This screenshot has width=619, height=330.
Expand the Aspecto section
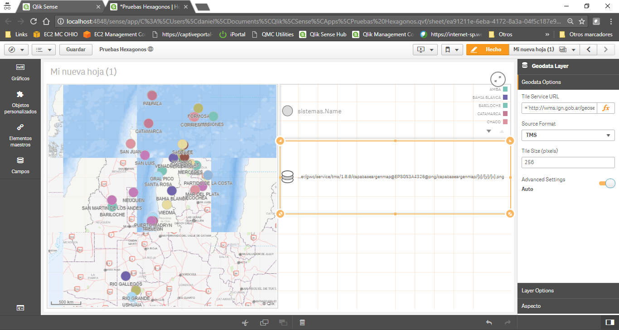[568, 306]
